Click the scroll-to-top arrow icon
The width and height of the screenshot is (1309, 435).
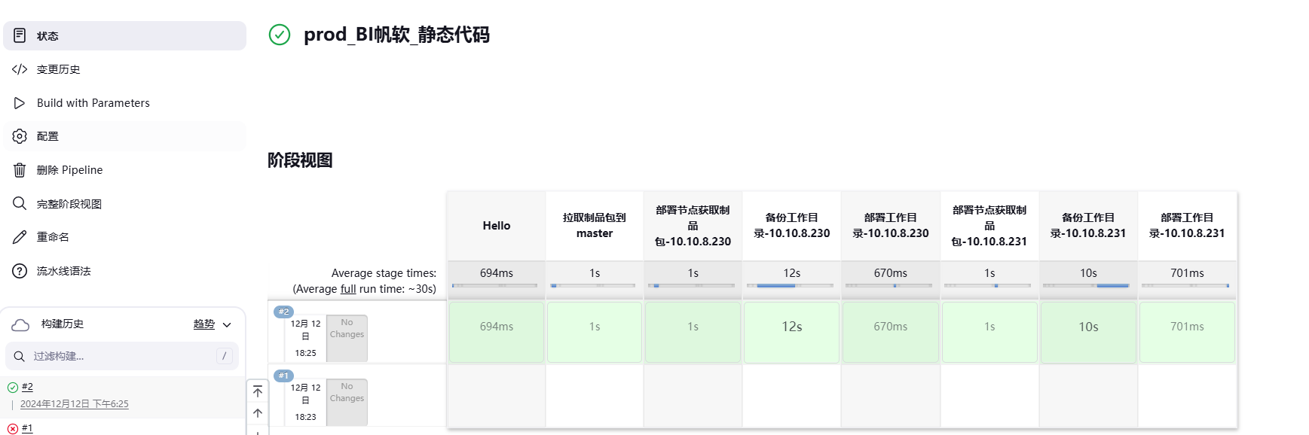point(258,391)
